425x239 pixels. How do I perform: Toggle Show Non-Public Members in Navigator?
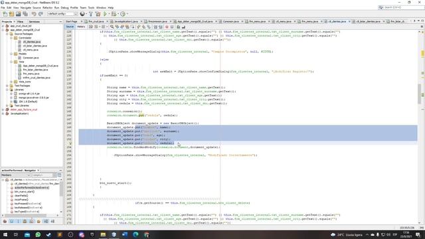(25, 221)
